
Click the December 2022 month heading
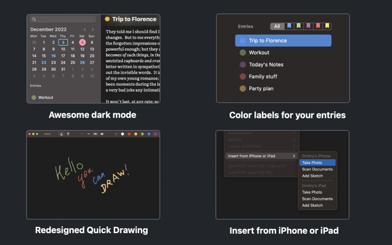(48, 29)
